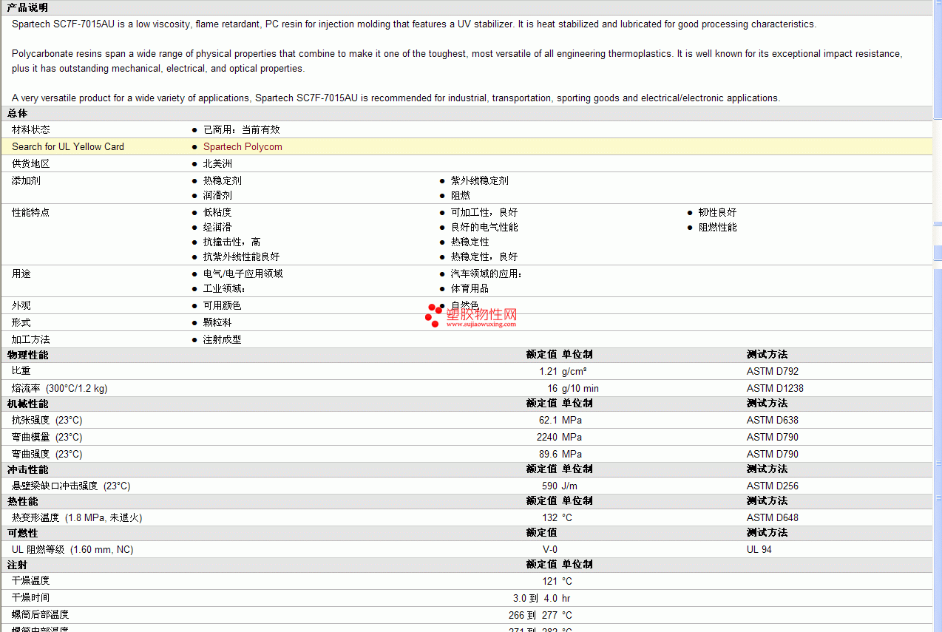Select the 润滑剂 additive entry
The height and width of the screenshot is (632, 942).
pos(217,195)
